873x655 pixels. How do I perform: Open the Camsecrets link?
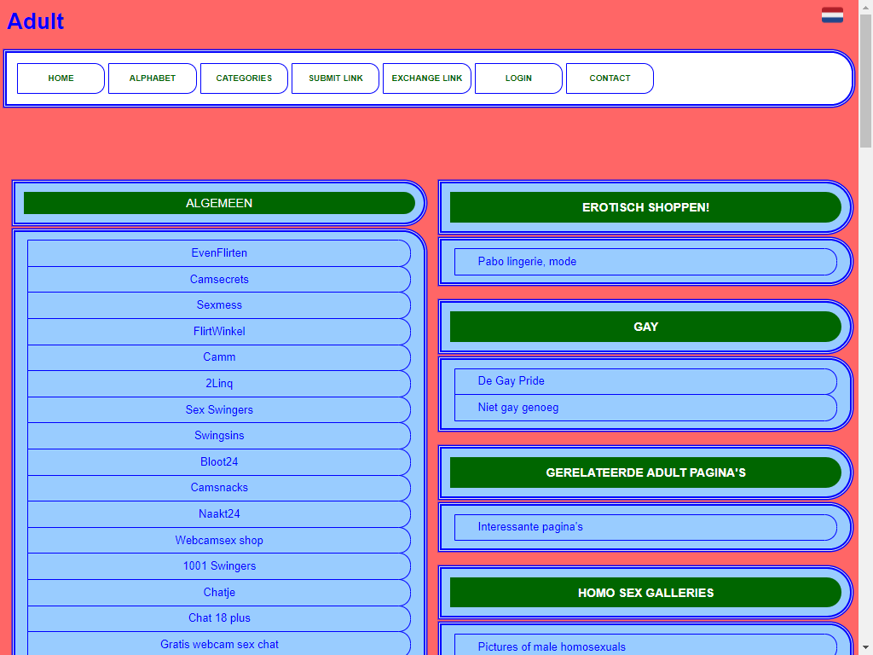pyautogui.click(x=219, y=279)
